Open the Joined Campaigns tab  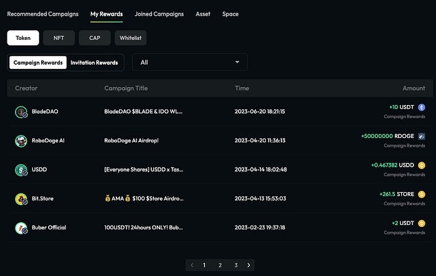tap(159, 14)
